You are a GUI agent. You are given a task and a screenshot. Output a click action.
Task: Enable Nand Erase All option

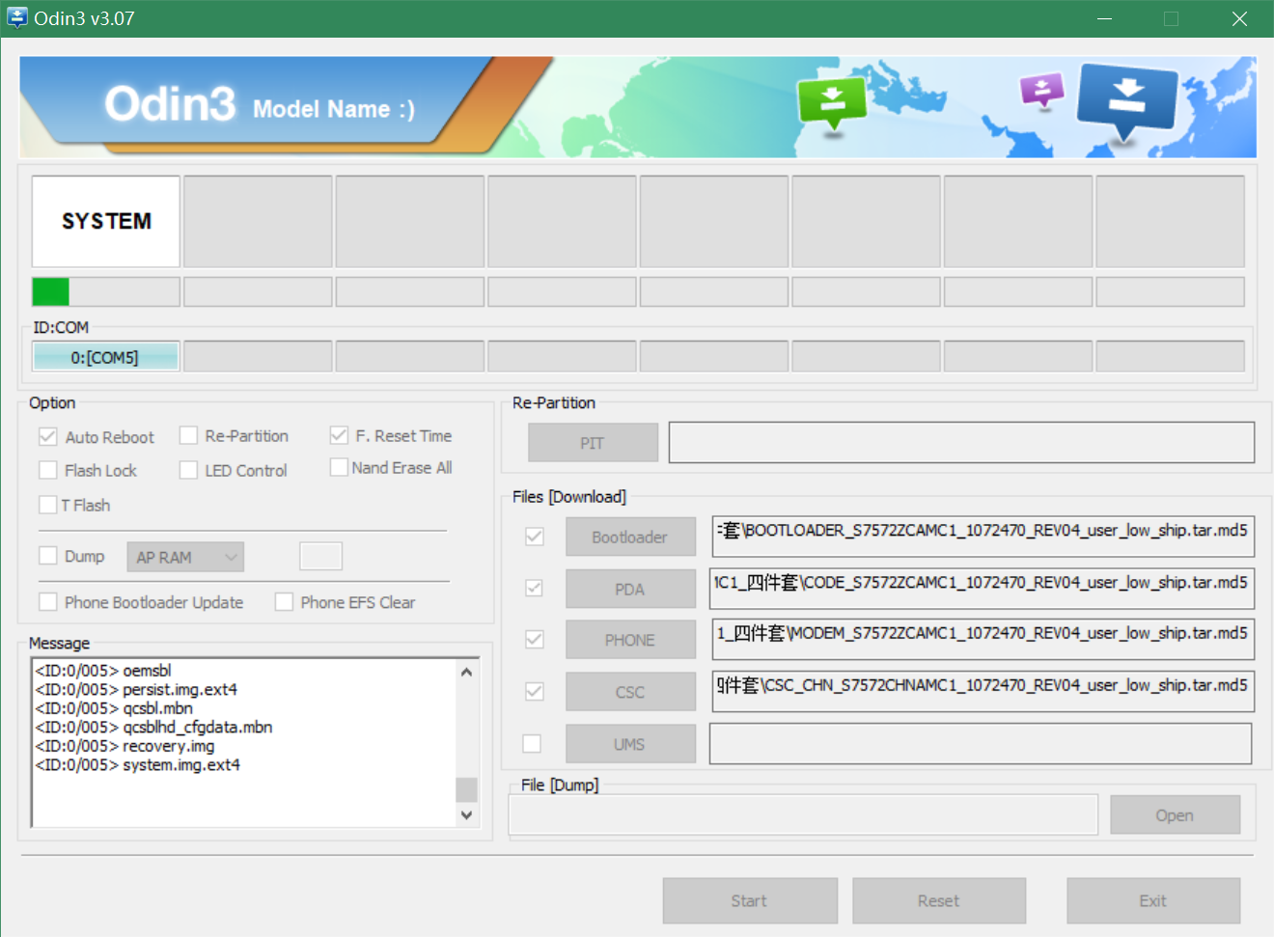click(339, 468)
